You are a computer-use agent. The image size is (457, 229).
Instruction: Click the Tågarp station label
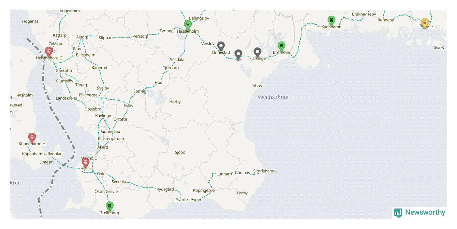pos(82,85)
